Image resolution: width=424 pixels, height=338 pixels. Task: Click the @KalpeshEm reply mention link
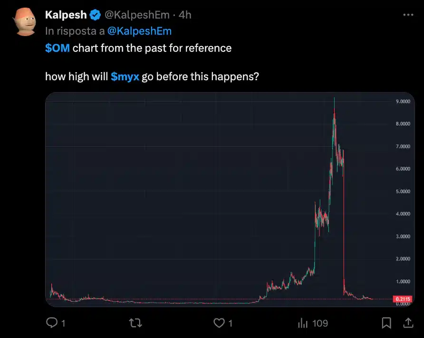point(140,31)
